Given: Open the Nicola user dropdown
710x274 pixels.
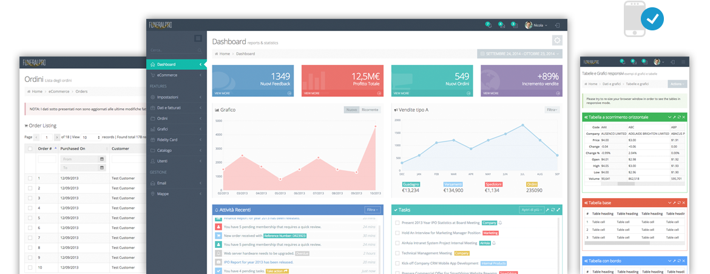Looking at the screenshot, I should (536, 26).
